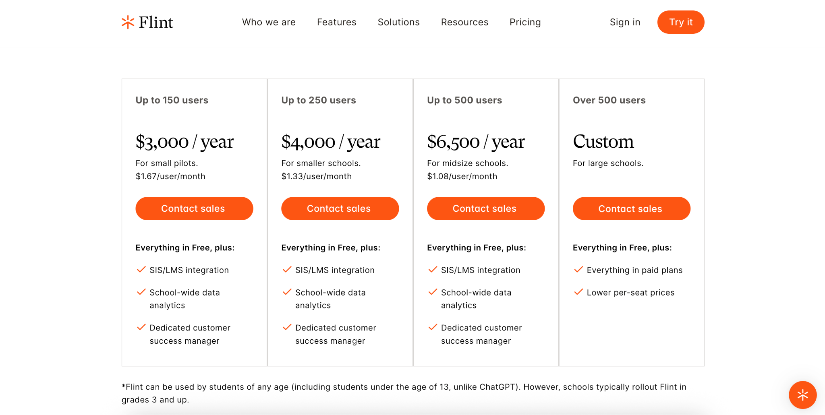Click Sign in

coord(625,22)
